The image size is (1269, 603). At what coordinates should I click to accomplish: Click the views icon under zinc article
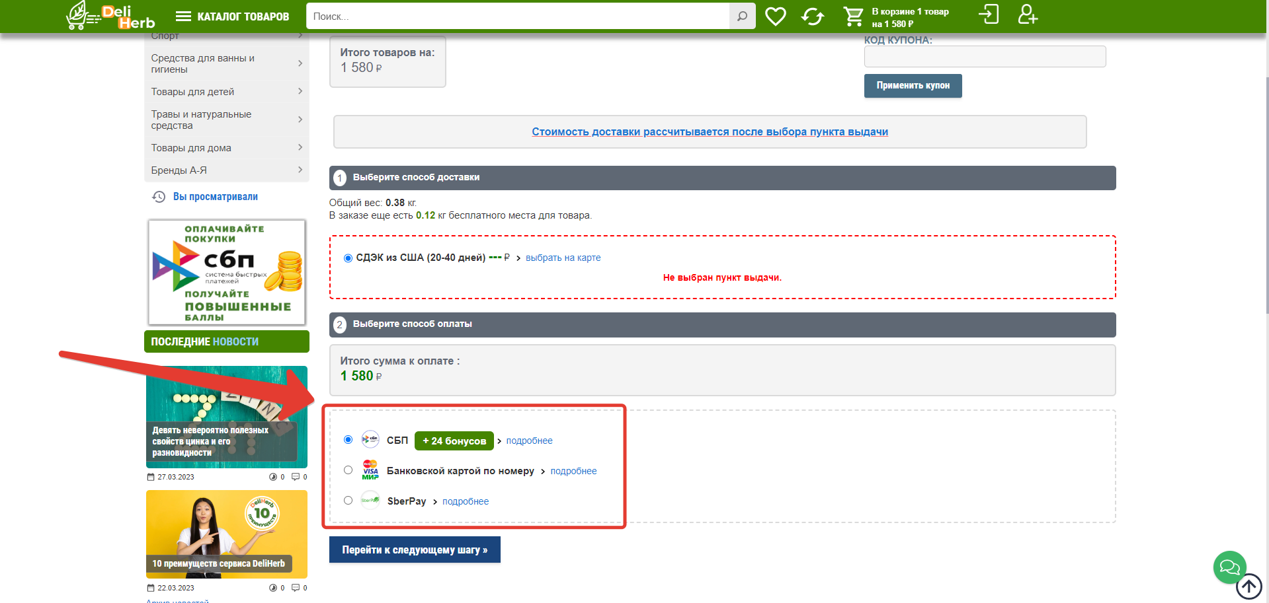click(272, 477)
